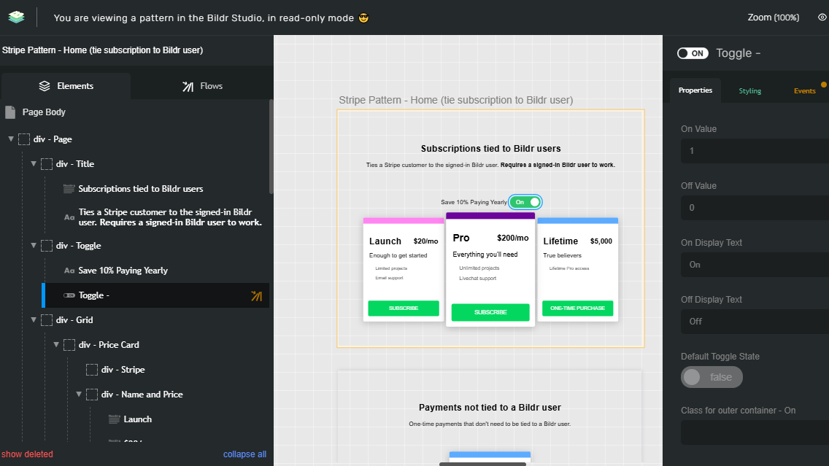Collapse the div - Toggle tree node
Screen dimensions: 829x466
(34, 246)
